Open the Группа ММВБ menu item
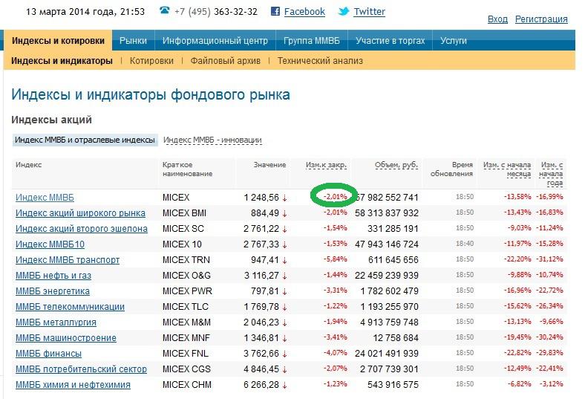This screenshot has height=399, width=585. [x=312, y=40]
